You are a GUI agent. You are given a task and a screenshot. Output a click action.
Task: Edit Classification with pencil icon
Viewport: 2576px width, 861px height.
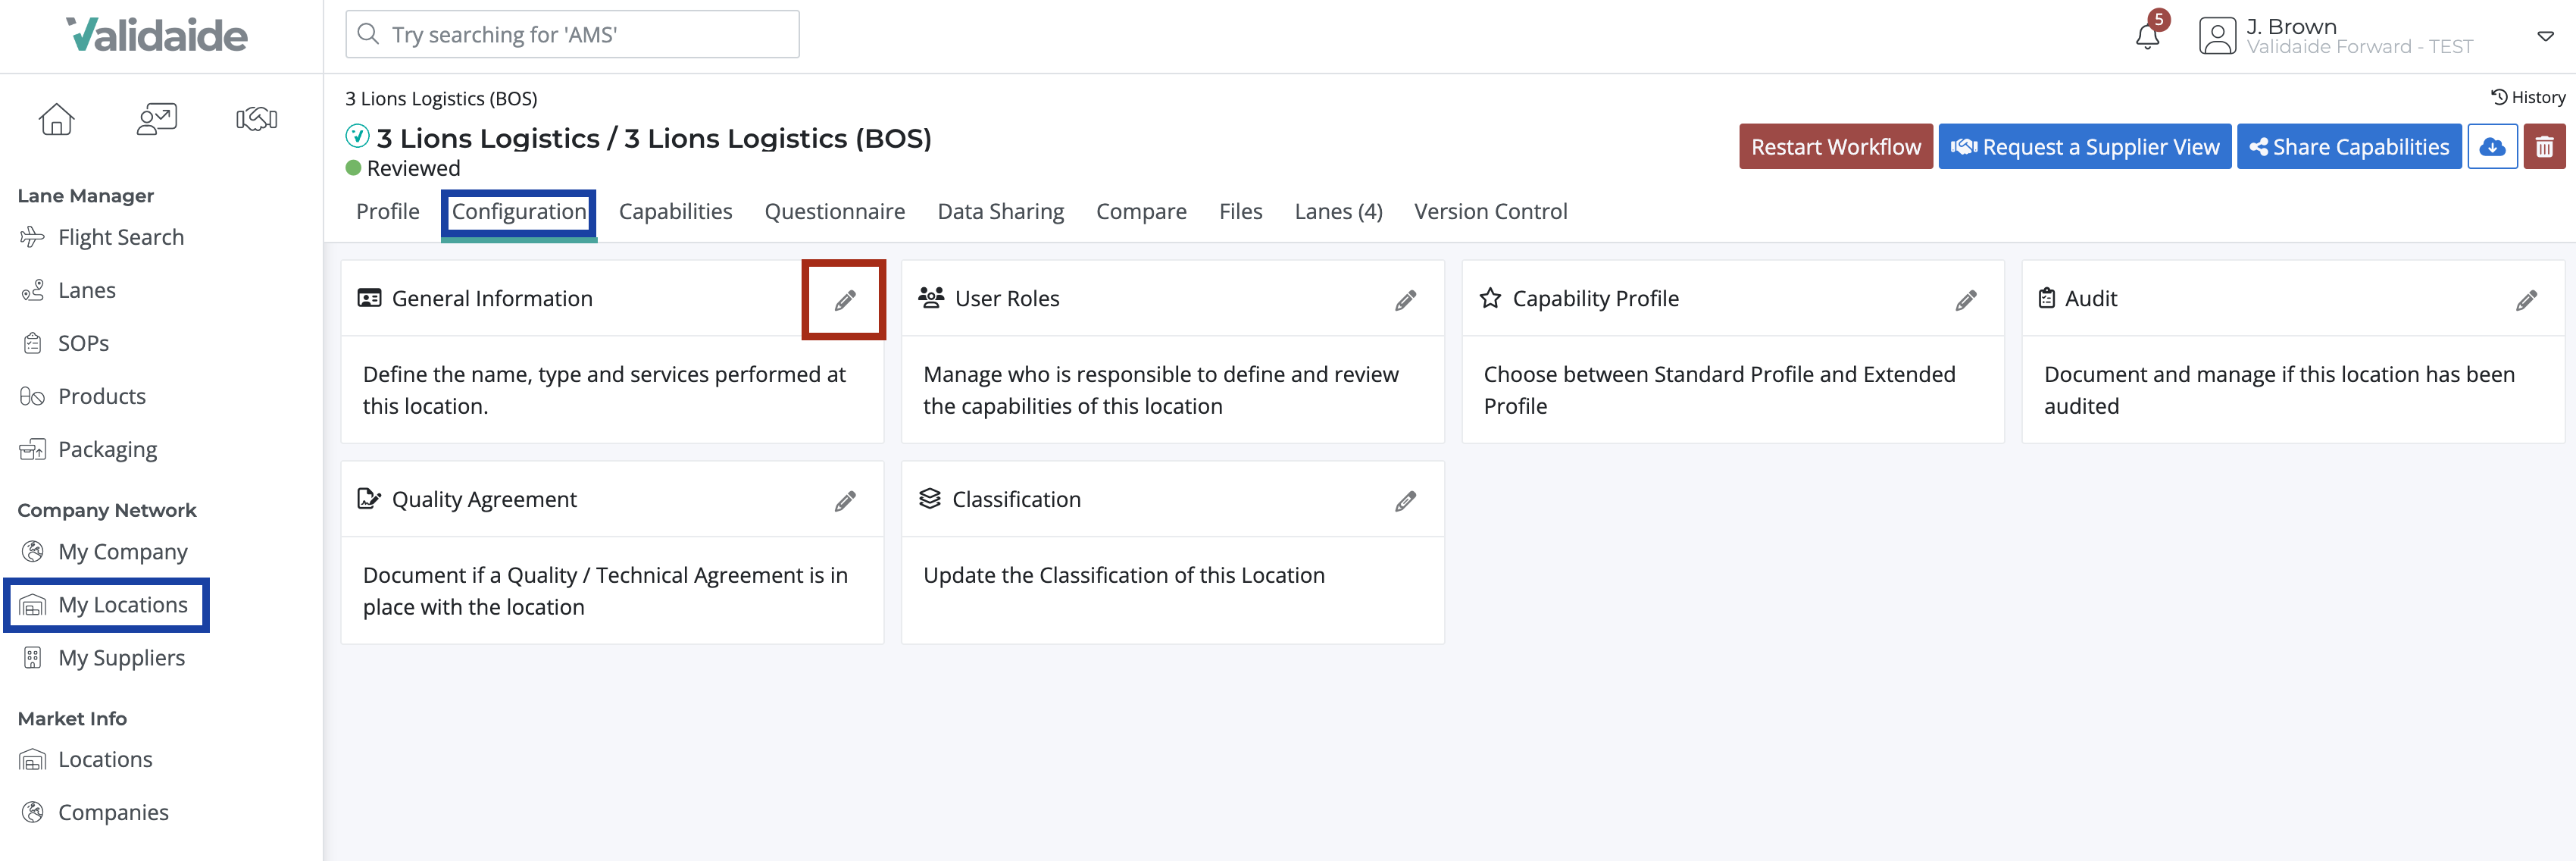pos(1405,500)
